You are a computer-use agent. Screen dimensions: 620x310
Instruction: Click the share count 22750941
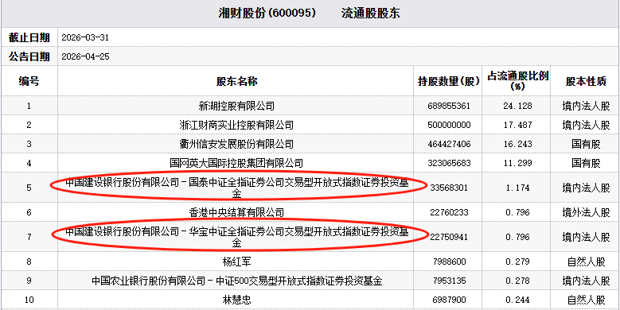449,237
